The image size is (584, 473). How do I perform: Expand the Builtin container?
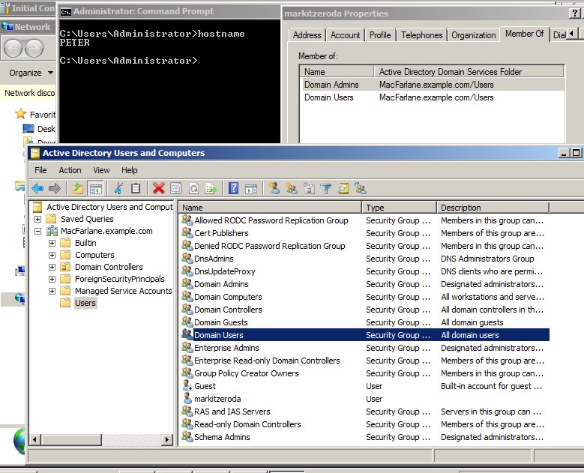(x=52, y=243)
